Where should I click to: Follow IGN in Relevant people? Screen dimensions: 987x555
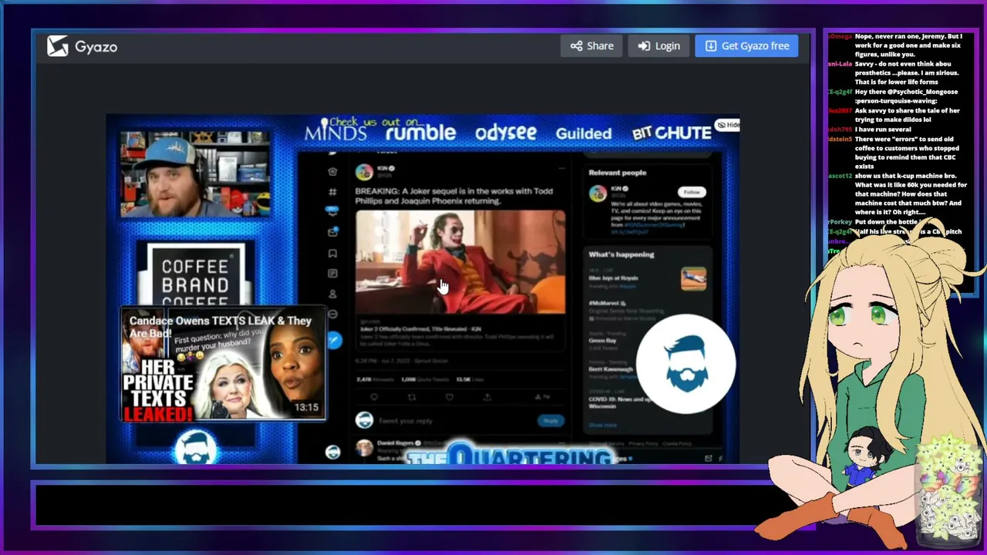(x=692, y=192)
